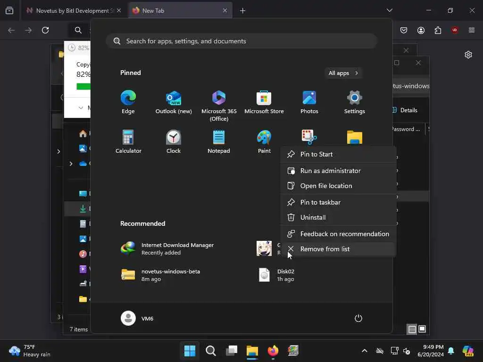This screenshot has width=483, height=362.
Task: Go back in Firefox
Action: (11, 30)
